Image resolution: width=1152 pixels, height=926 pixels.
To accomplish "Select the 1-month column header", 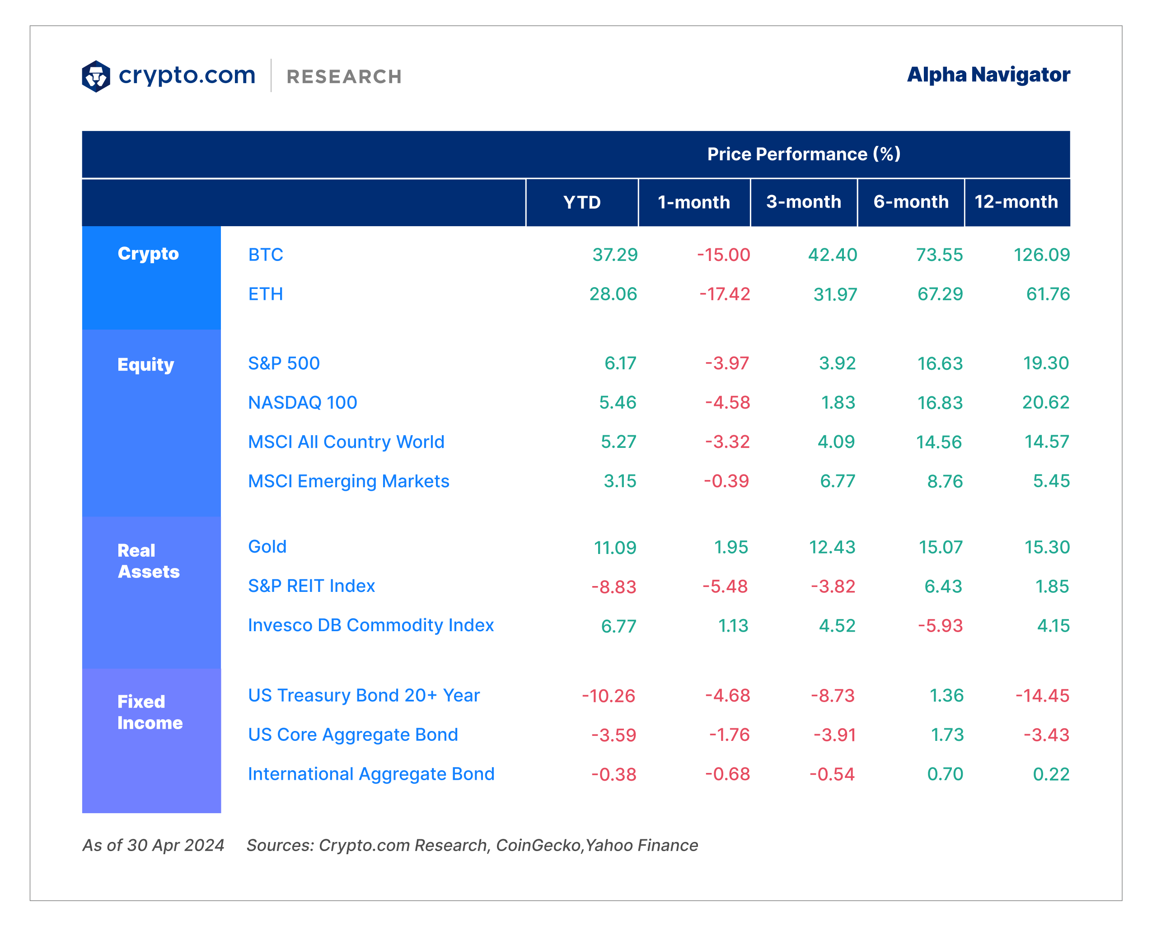I will pos(694,202).
